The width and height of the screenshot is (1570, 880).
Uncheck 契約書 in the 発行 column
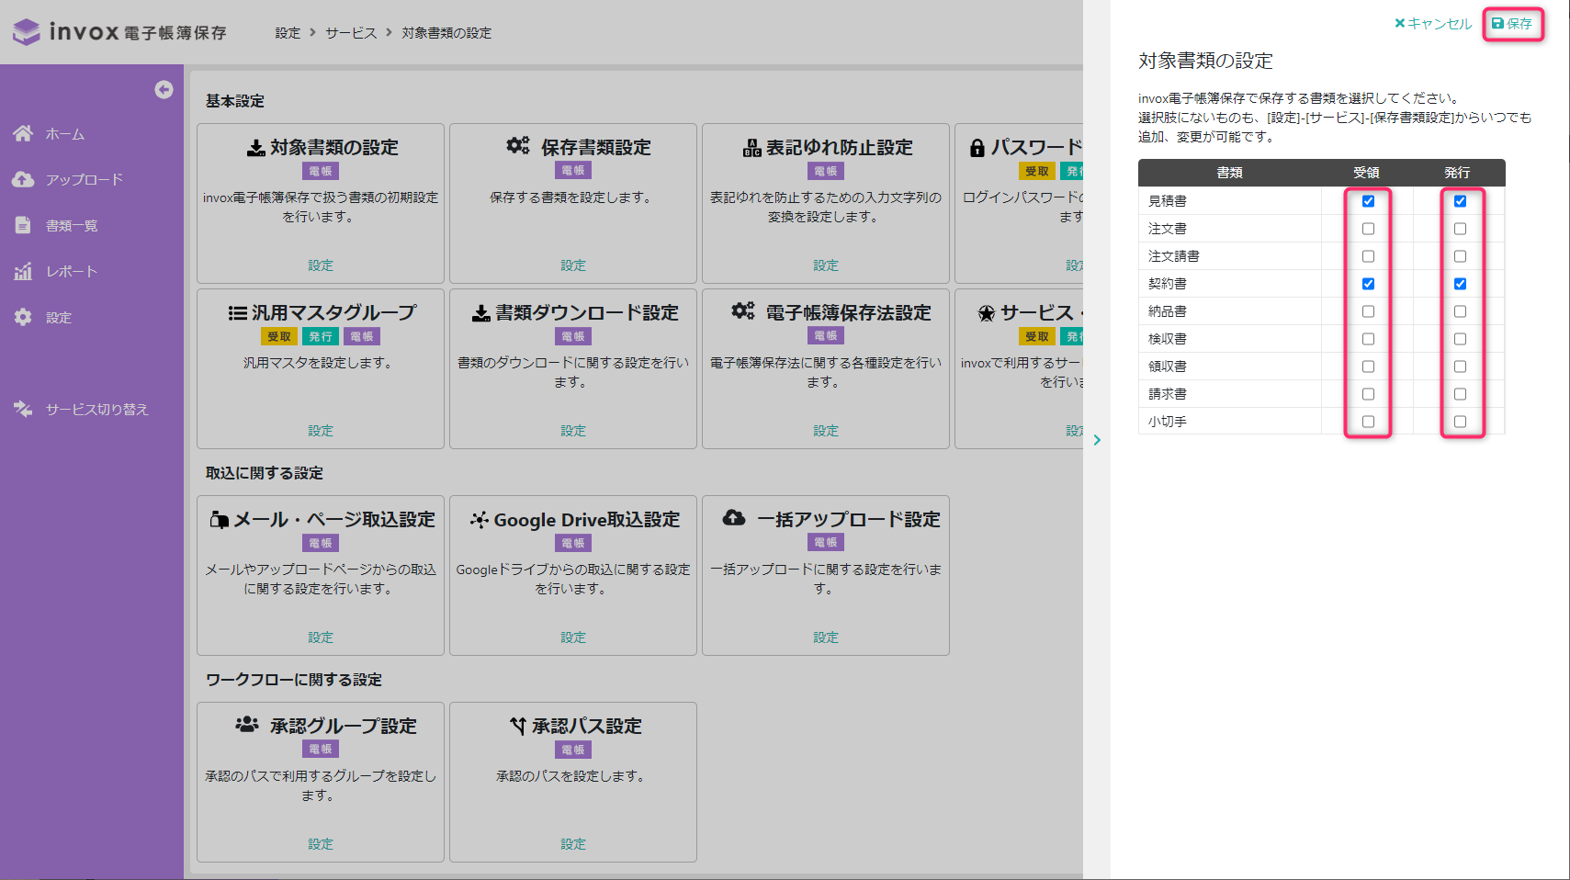point(1460,284)
